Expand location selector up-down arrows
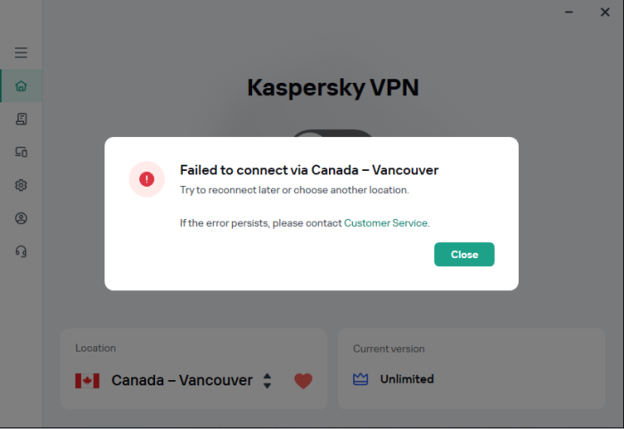This screenshot has height=429, width=624. 267,381
